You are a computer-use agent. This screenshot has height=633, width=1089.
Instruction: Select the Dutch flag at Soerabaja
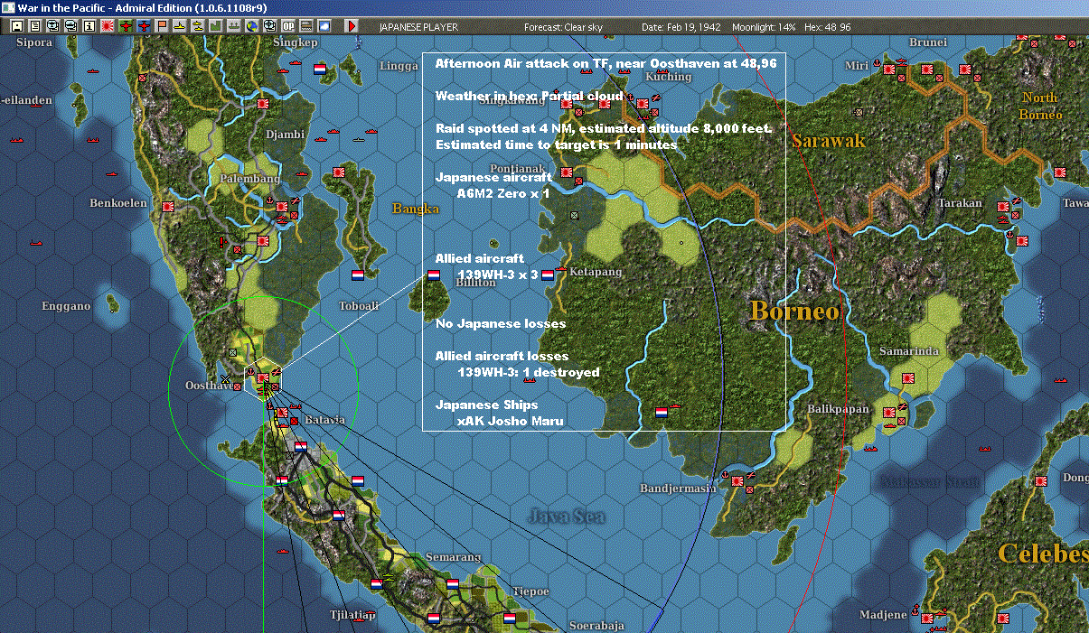tap(509, 619)
